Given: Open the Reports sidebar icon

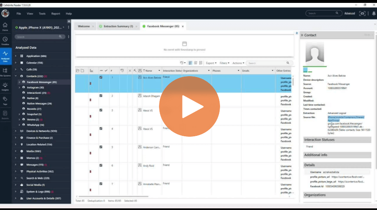Looking at the screenshot, I should [5, 115].
